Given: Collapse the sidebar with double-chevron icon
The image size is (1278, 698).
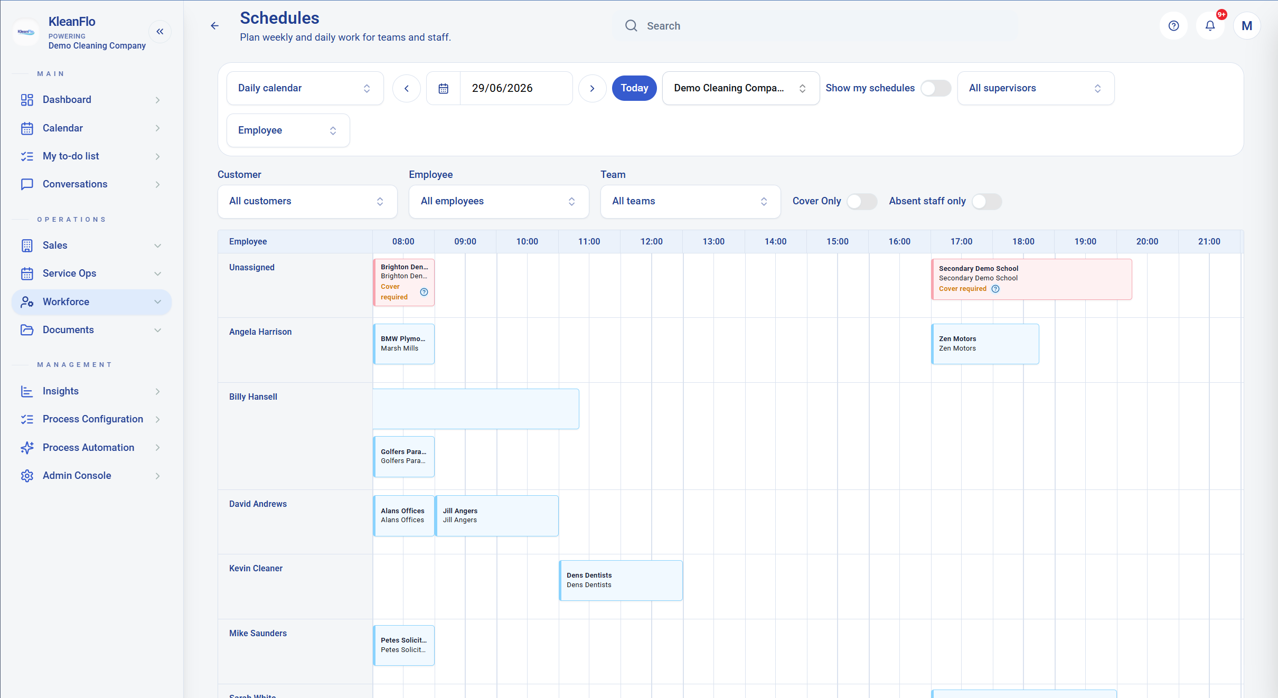Looking at the screenshot, I should point(160,32).
